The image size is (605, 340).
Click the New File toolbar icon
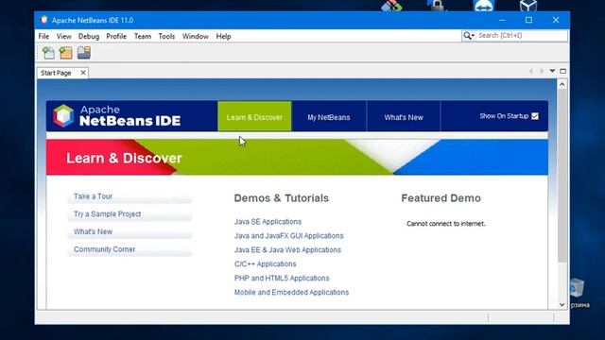48,53
